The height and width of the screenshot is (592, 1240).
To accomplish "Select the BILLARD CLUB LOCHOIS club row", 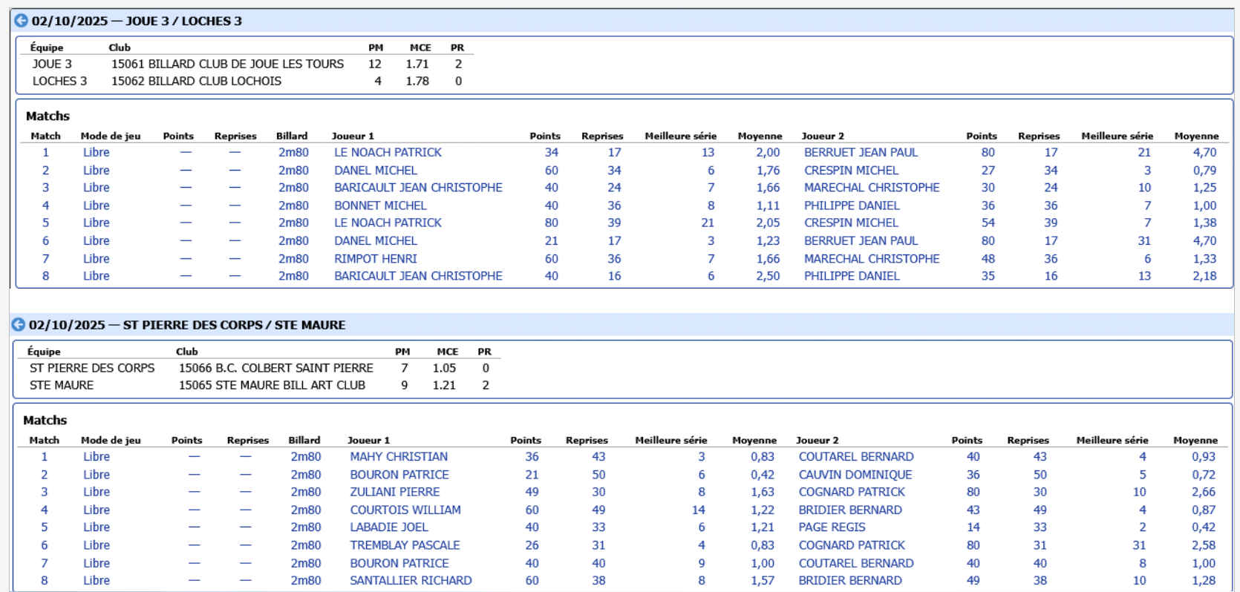I will click(x=196, y=81).
